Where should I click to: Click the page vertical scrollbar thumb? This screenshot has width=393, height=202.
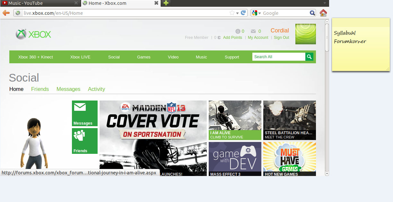point(327,37)
